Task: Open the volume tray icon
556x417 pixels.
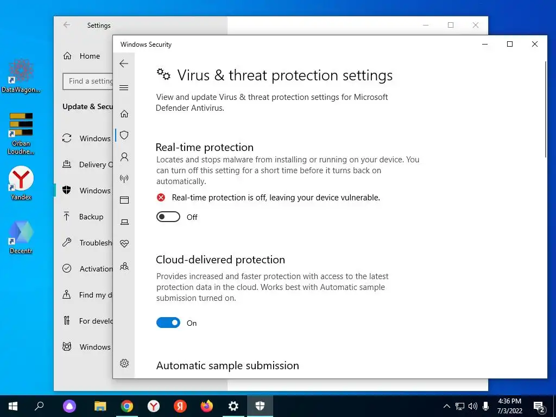Action: (x=473, y=406)
